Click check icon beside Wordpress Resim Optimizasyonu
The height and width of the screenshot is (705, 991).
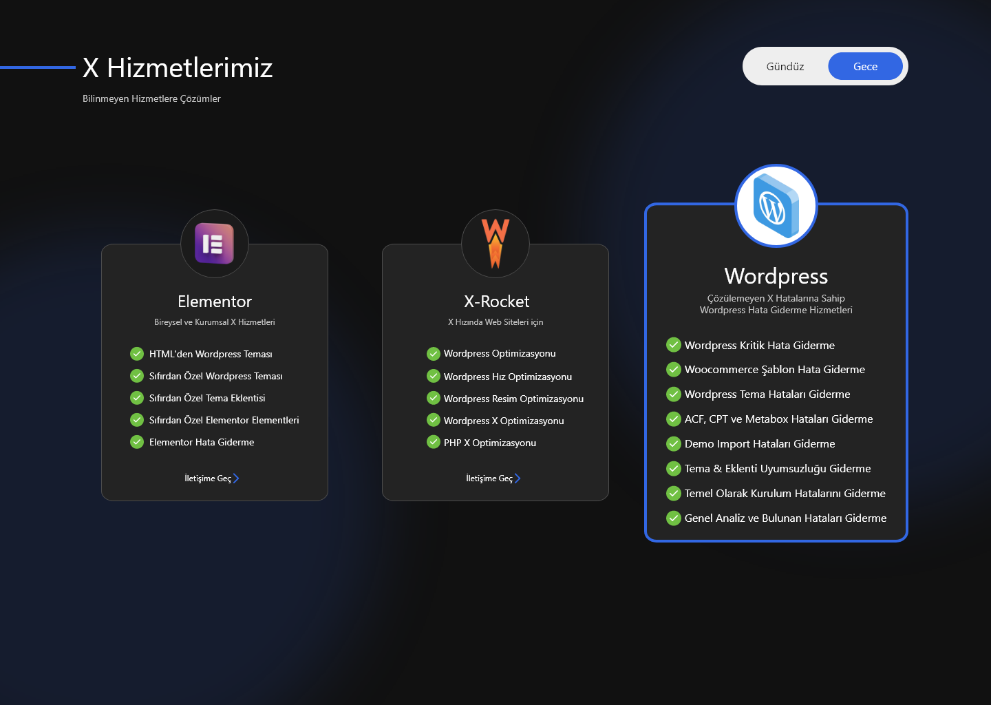click(x=434, y=398)
